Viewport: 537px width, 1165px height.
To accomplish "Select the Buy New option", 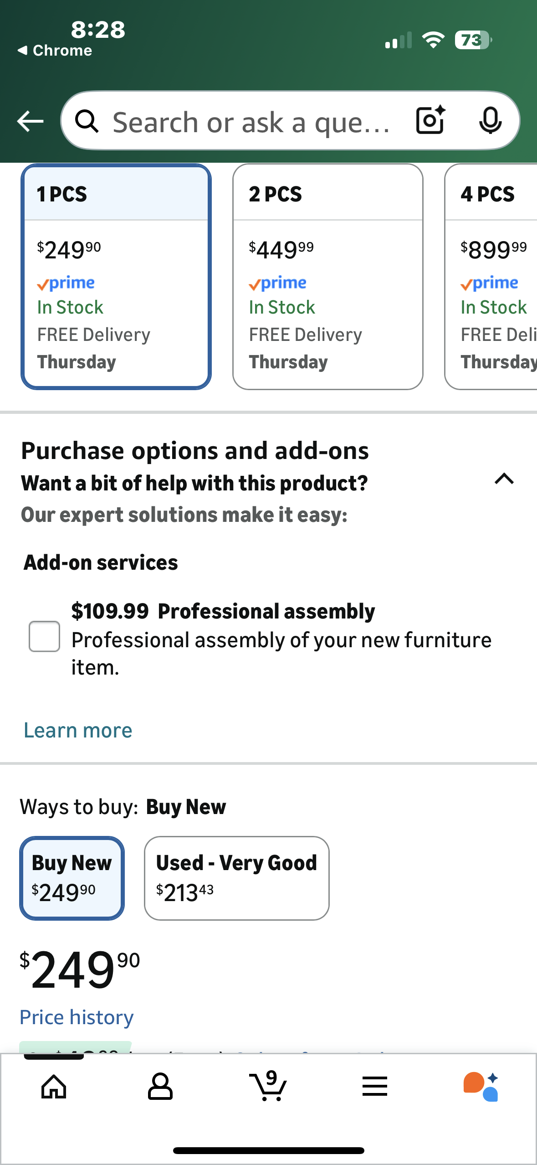I will point(72,878).
